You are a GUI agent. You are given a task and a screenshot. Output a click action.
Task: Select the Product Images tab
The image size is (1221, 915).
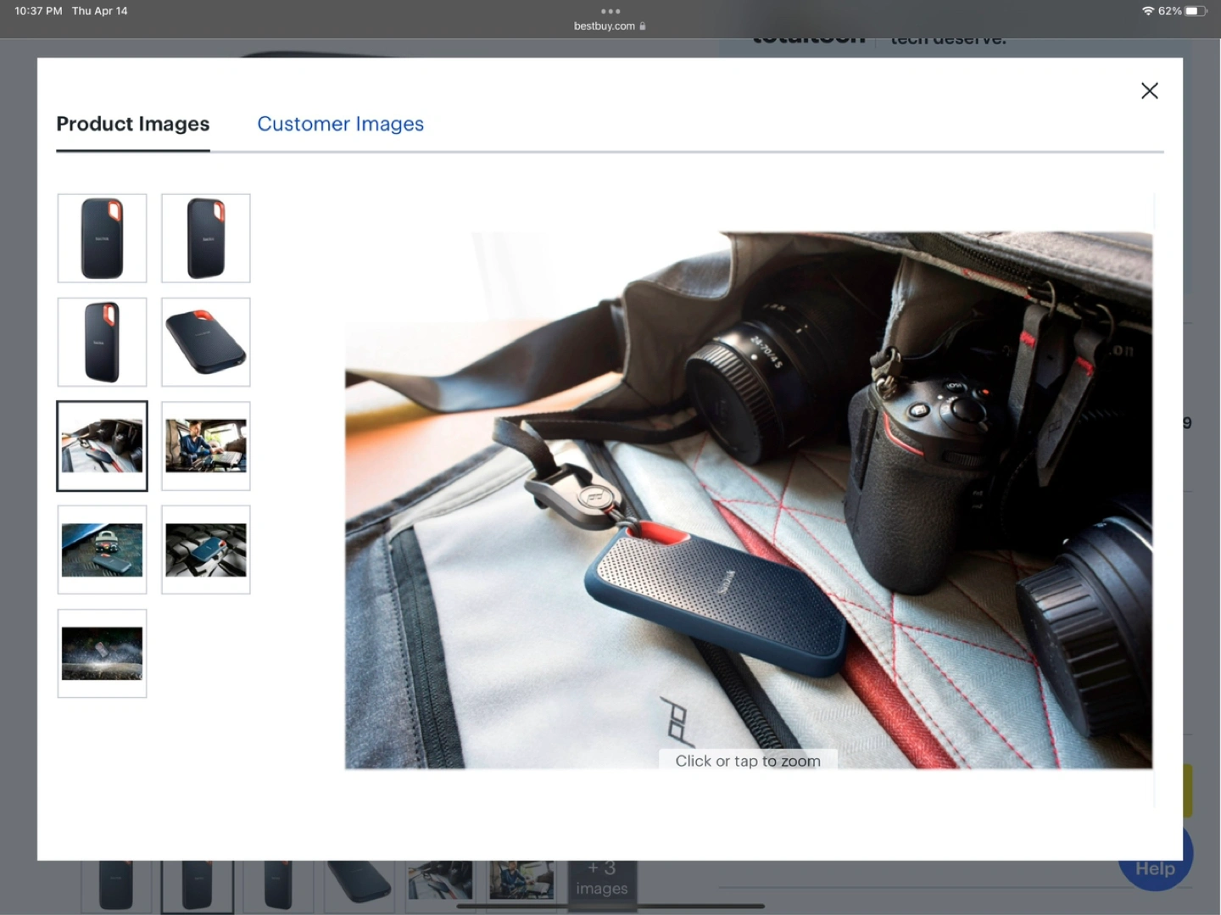[133, 124]
